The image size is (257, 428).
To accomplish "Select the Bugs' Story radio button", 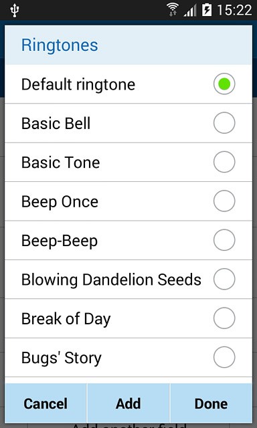I will point(224,357).
